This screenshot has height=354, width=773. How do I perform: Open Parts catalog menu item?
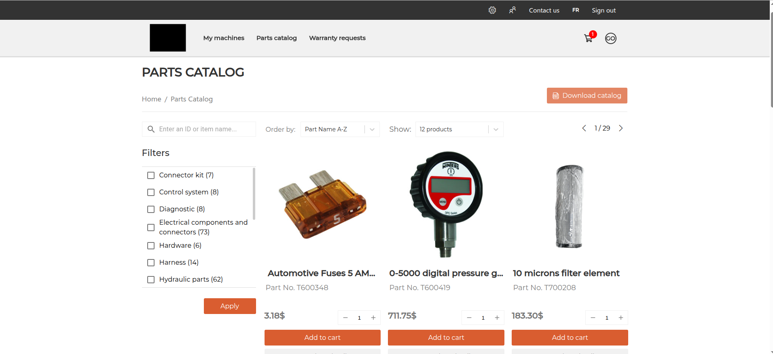click(277, 38)
